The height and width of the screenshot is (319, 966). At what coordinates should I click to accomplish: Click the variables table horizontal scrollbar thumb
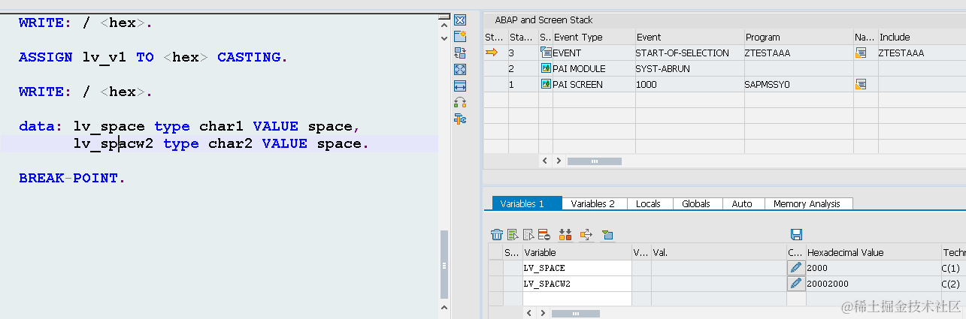click(x=576, y=312)
